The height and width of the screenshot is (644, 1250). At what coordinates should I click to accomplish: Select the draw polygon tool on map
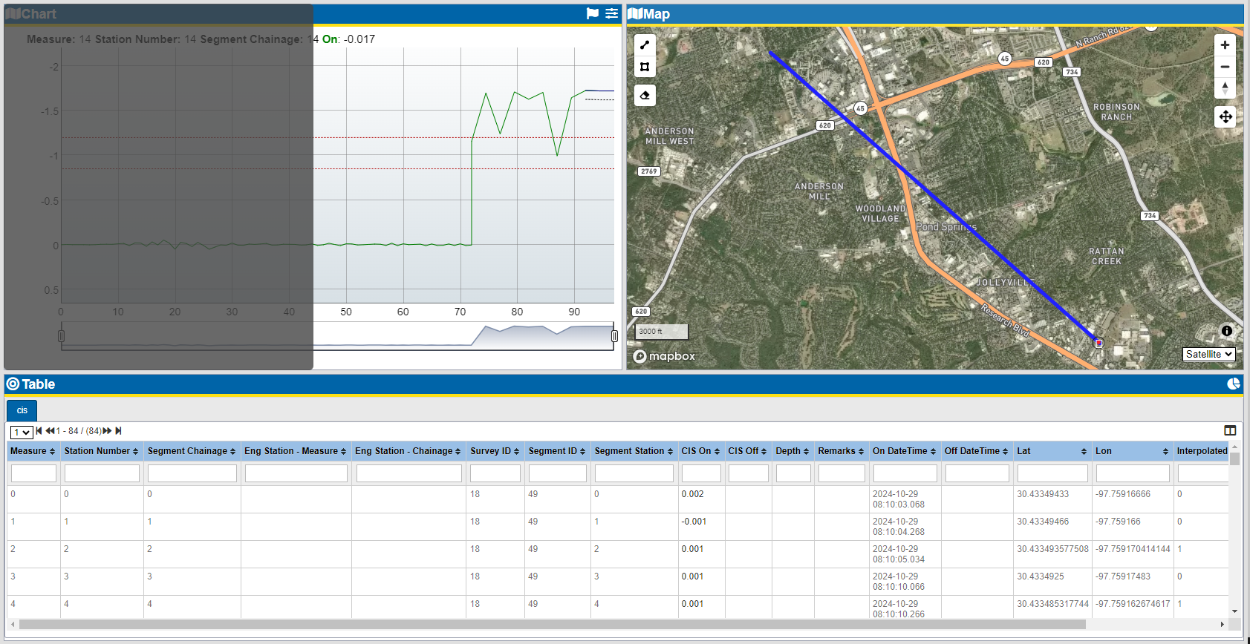[645, 67]
